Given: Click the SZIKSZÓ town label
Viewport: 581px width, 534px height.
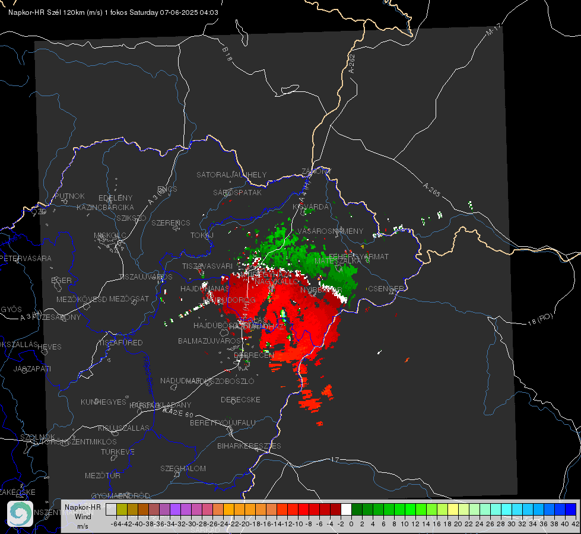Looking at the screenshot, I should [x=131, y=218].
